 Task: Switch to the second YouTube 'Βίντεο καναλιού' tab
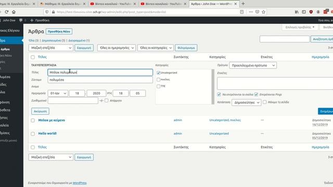click(x=163, y=4)
